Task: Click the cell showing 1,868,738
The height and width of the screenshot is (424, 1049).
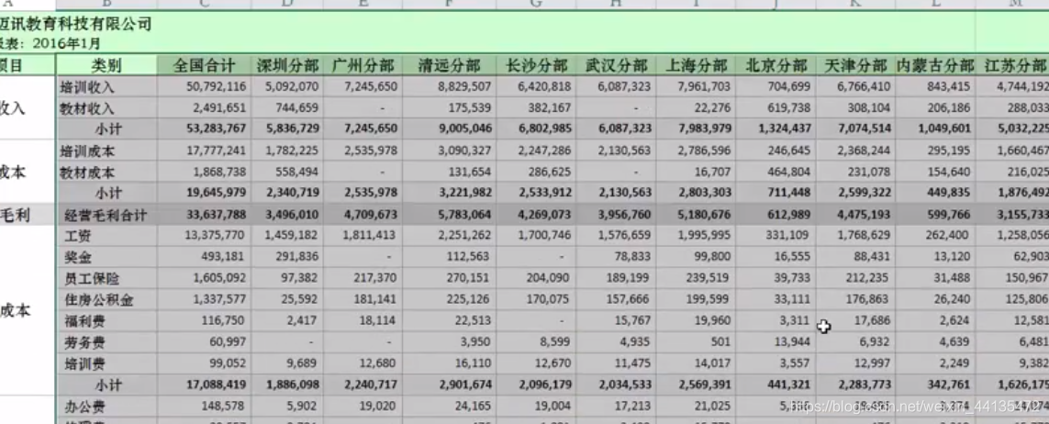Action: [x=204, y=173]
